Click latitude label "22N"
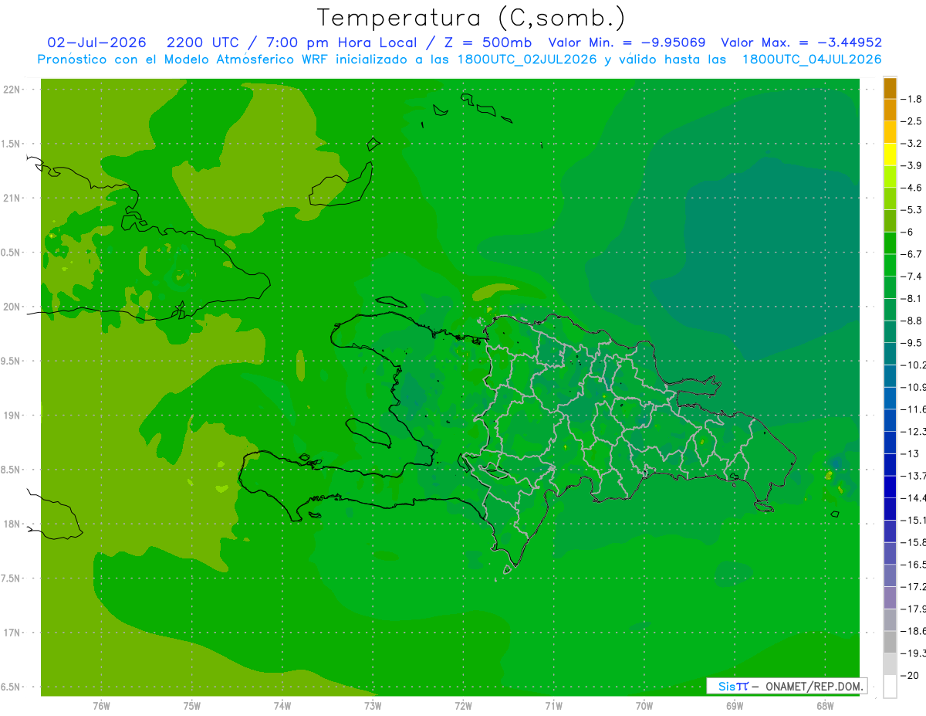Viewport: 926px width, 716px height. (12, 90)
